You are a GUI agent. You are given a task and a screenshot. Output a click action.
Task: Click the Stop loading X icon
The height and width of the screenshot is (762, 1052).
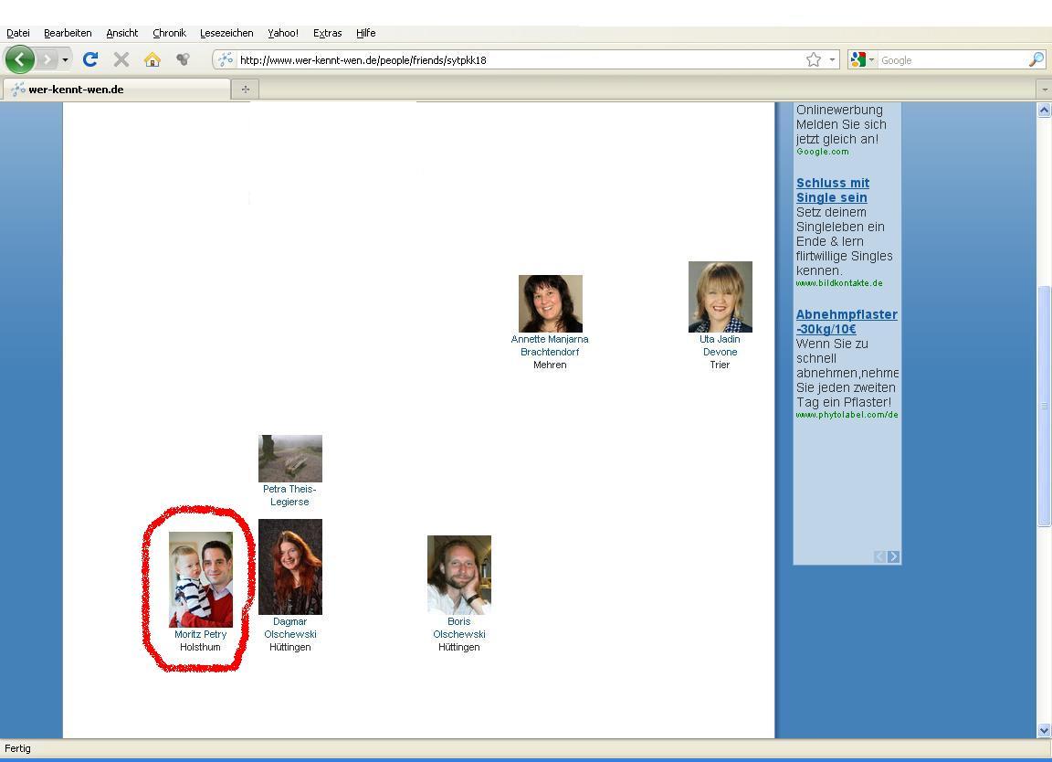click(121, 59)
